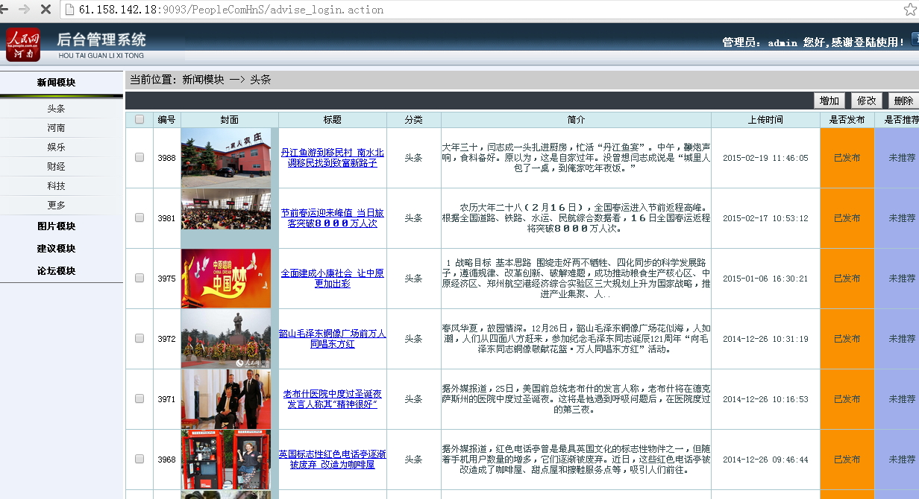Click the People's Daily Henan logo
Screen dimensions: 919x499
pos(23,44)
